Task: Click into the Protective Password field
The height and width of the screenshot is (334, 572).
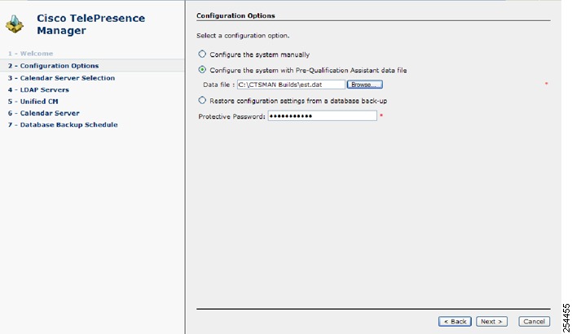Action: (x=322, y=115)
